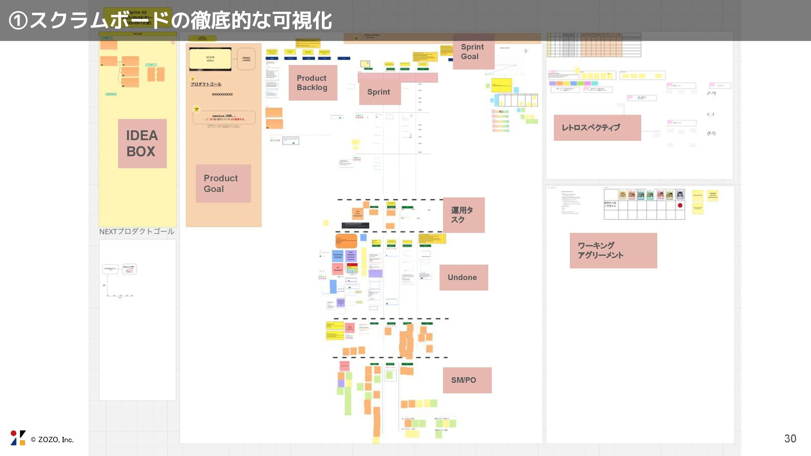This screenshot has width=811, height=456.
Task: Click the レトロスペクティブ label
Action: pos(597,128)
